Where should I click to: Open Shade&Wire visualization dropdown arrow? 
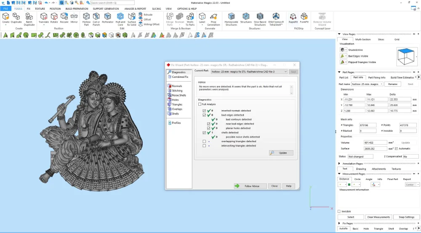pyautogui.click(x=346, y=50)
